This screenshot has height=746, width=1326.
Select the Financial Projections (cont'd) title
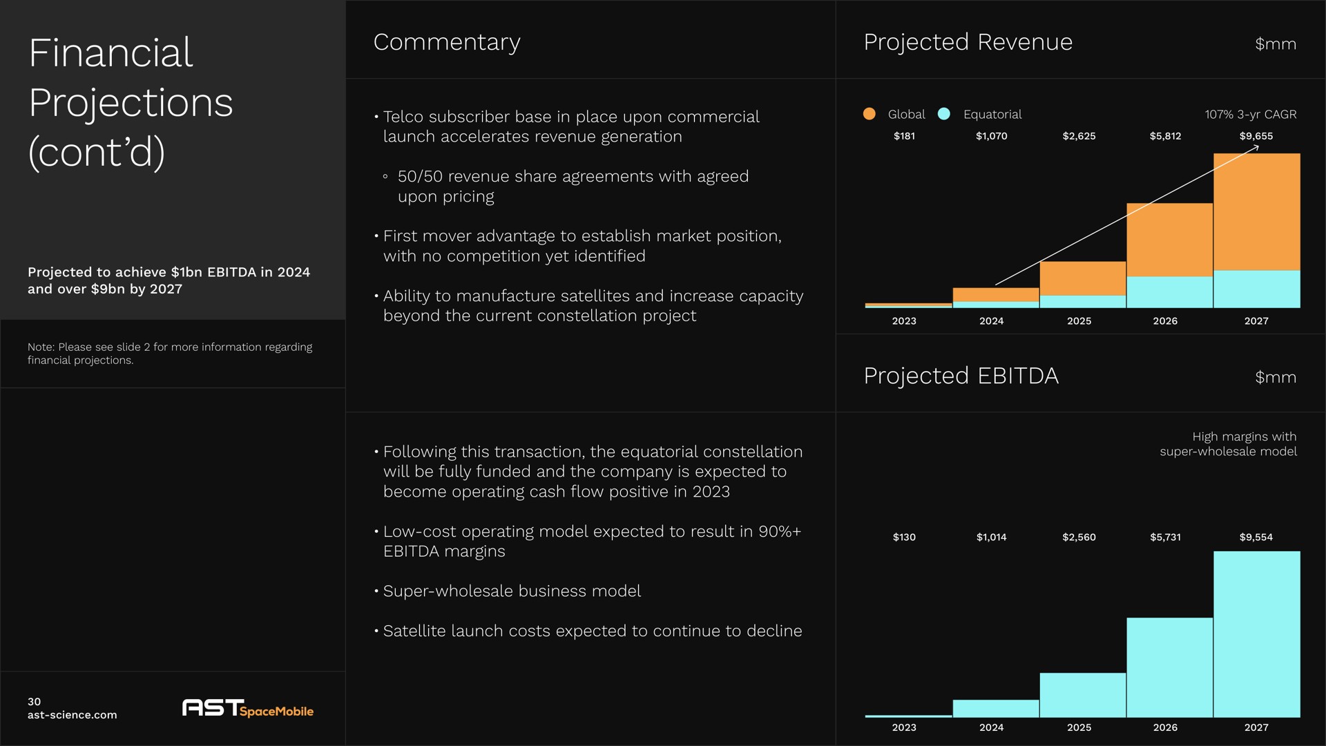tap(131, 102)
